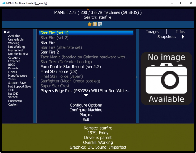The height and width of the screenshot is (153, 196).
Task: Choose the Years filter
Action: pyautogui.click(x=12, y=79)
